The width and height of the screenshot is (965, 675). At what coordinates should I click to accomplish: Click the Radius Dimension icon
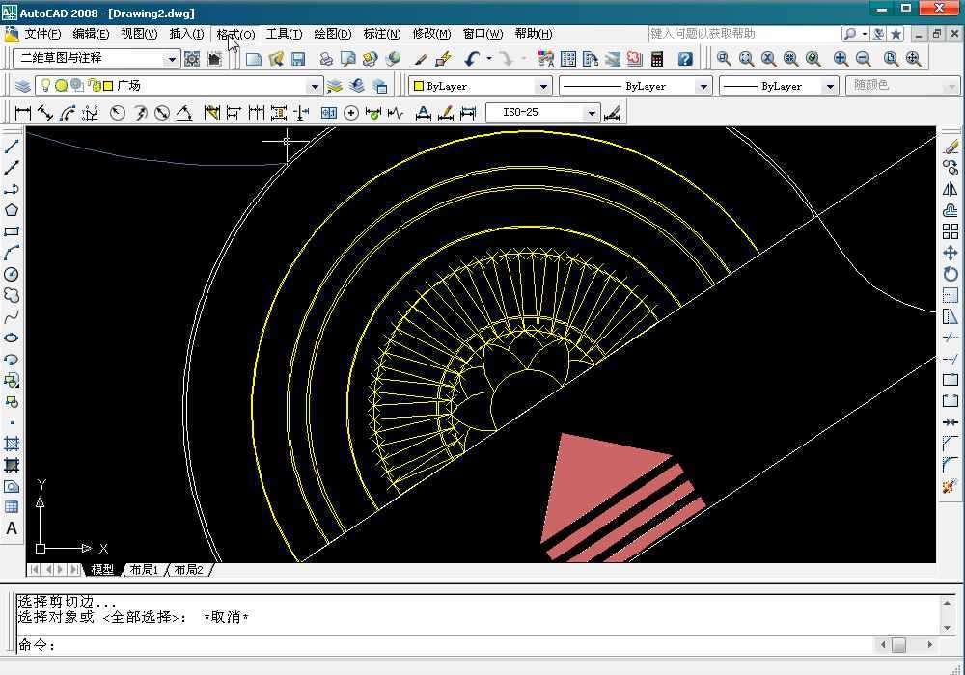pos(118,113)
